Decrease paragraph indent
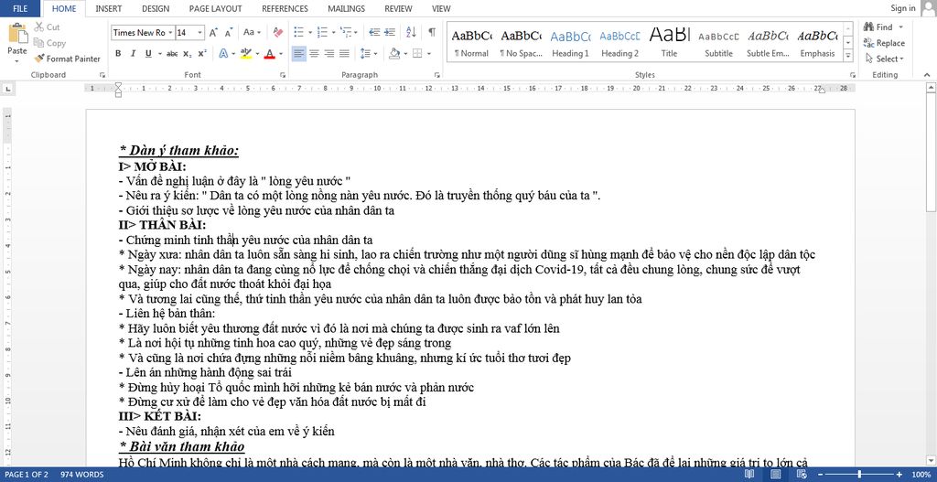937x482 pixels. 374,32
